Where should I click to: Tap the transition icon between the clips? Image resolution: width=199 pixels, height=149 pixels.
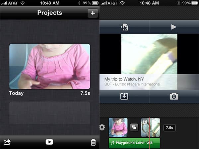click(134, 127)
